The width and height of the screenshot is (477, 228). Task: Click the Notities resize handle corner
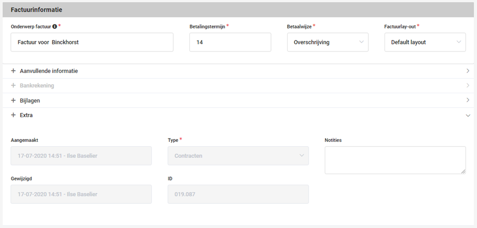463,171
